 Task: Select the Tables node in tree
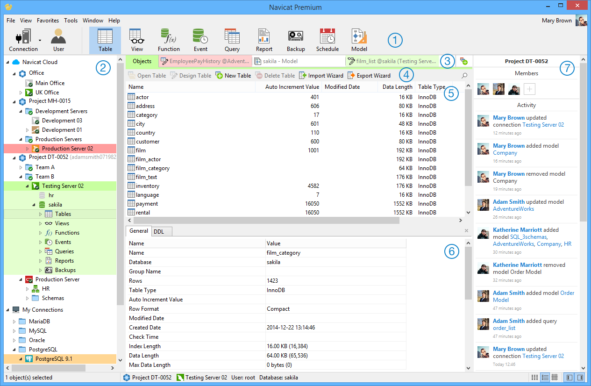click(60, 214)
